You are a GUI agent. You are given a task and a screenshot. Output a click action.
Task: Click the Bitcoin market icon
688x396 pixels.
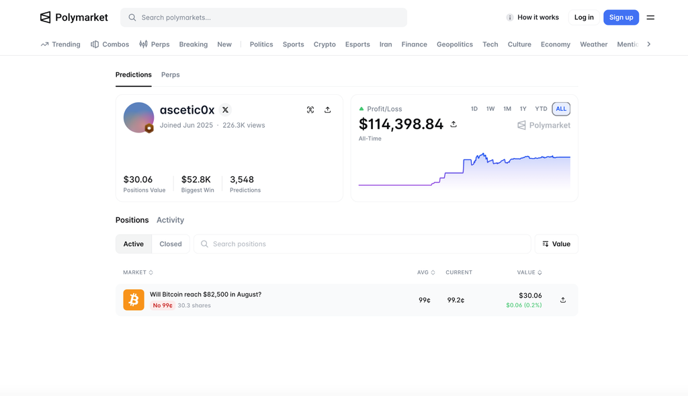[134, 300]
